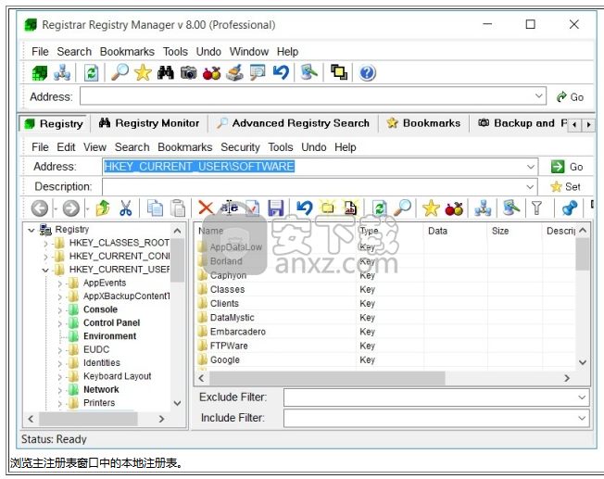
Task: Click the new value 'ab' document icon
Action: (350, 208)
